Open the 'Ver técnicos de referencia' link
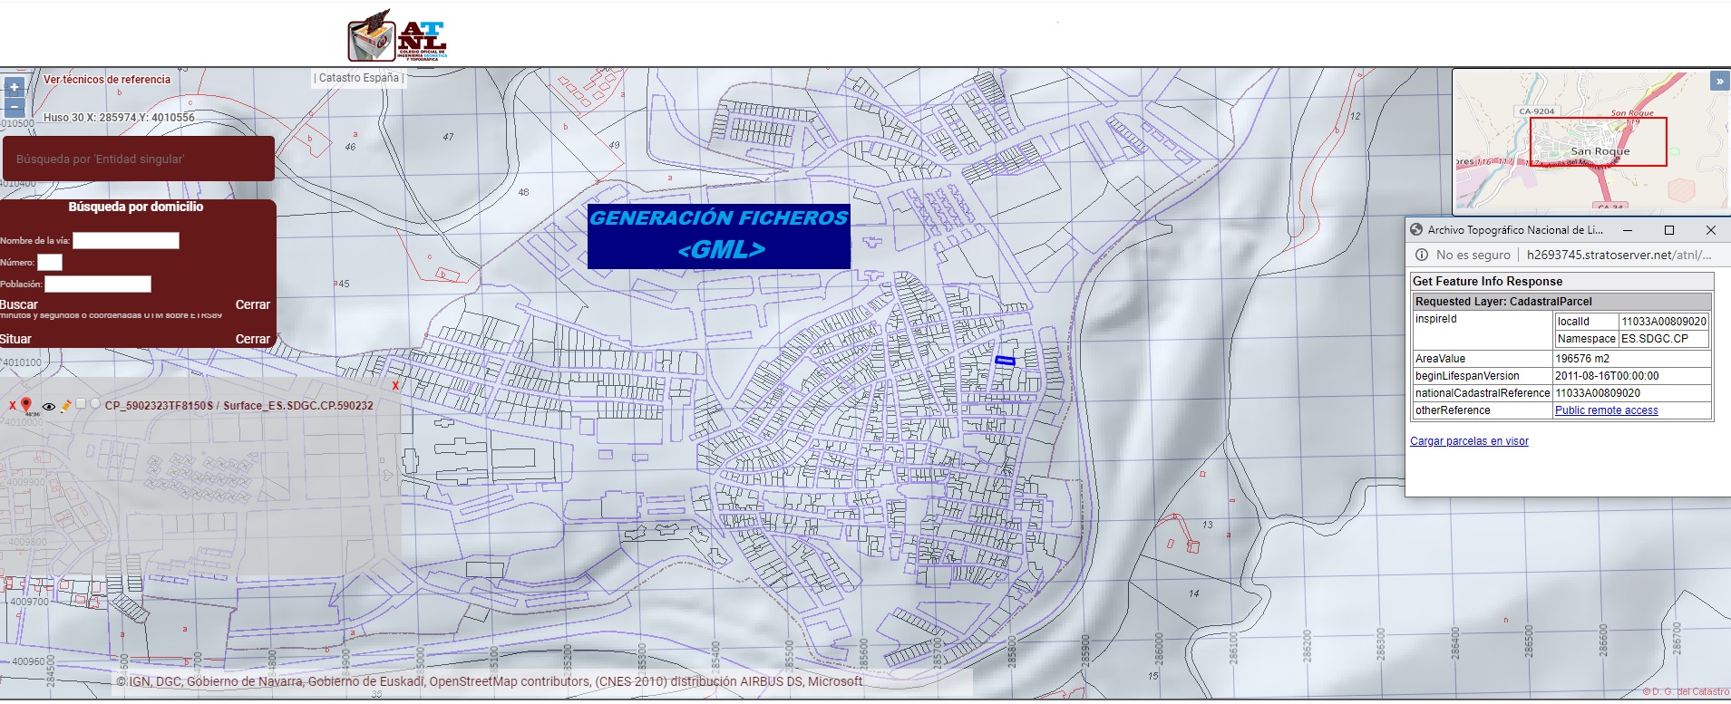Image resolution: width=1731 pixels, height=704 pixels. click(x=107, y=80)
